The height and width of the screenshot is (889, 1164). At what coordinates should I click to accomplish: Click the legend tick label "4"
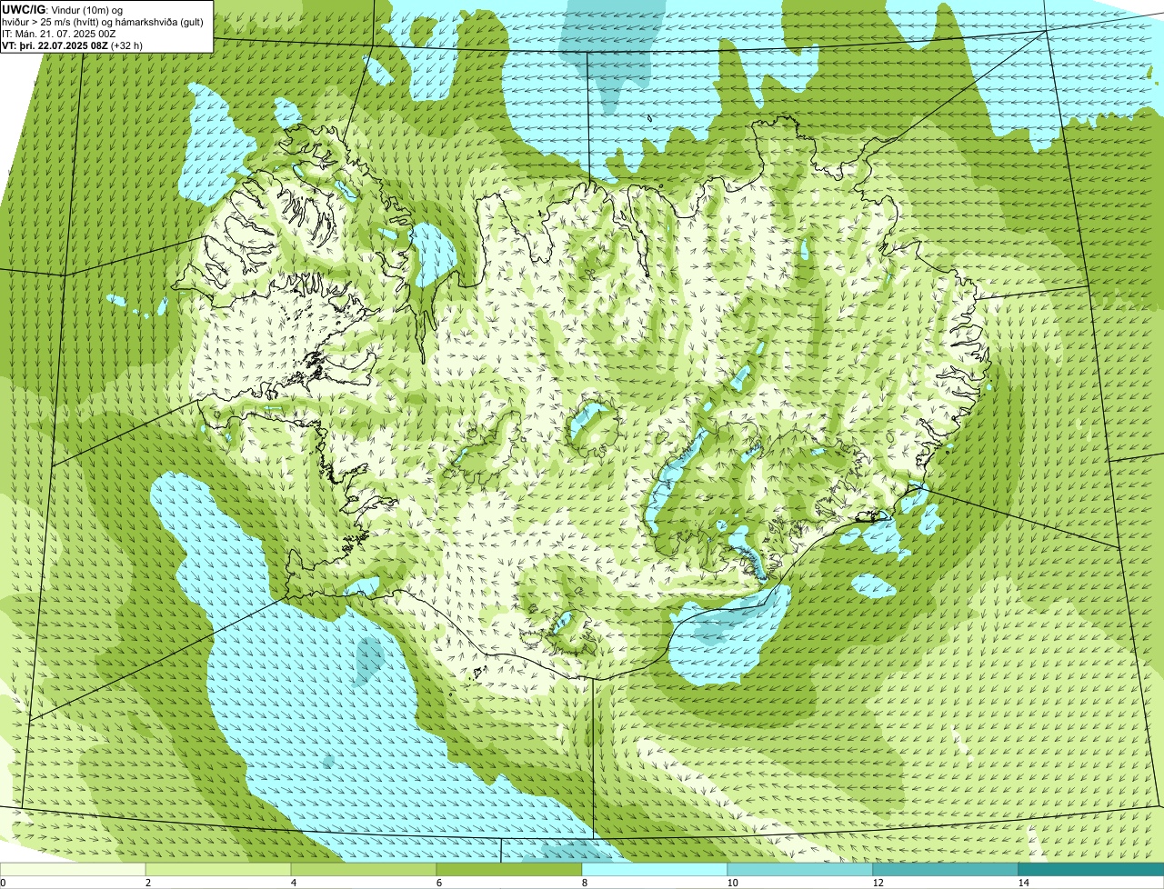point(293,883)
